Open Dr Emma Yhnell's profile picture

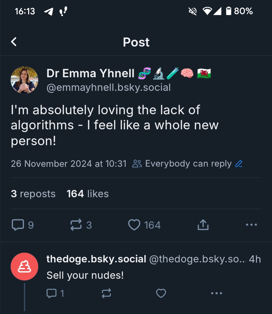pos(24,80)
